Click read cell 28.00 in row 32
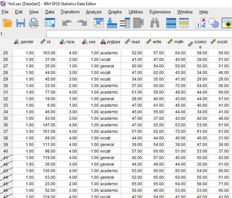232x198 pixels. point(132,99)
